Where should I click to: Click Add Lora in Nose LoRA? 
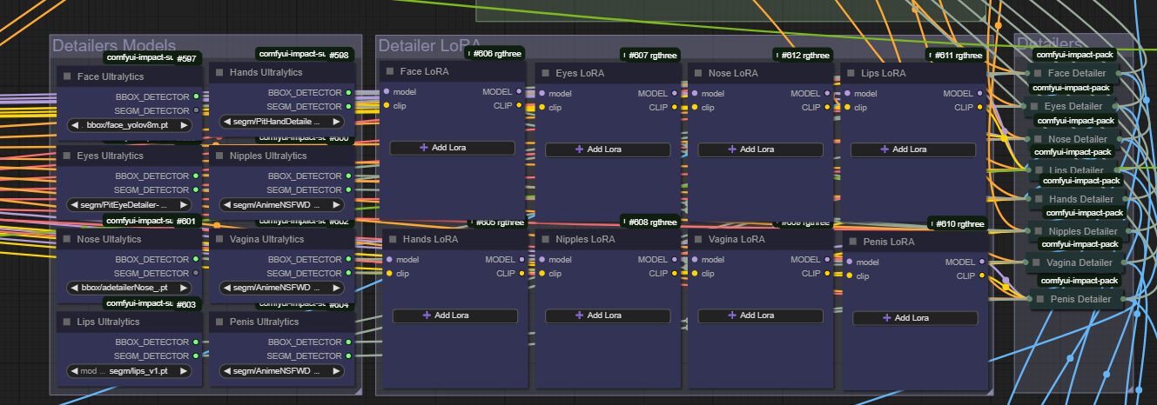point(761,149)
